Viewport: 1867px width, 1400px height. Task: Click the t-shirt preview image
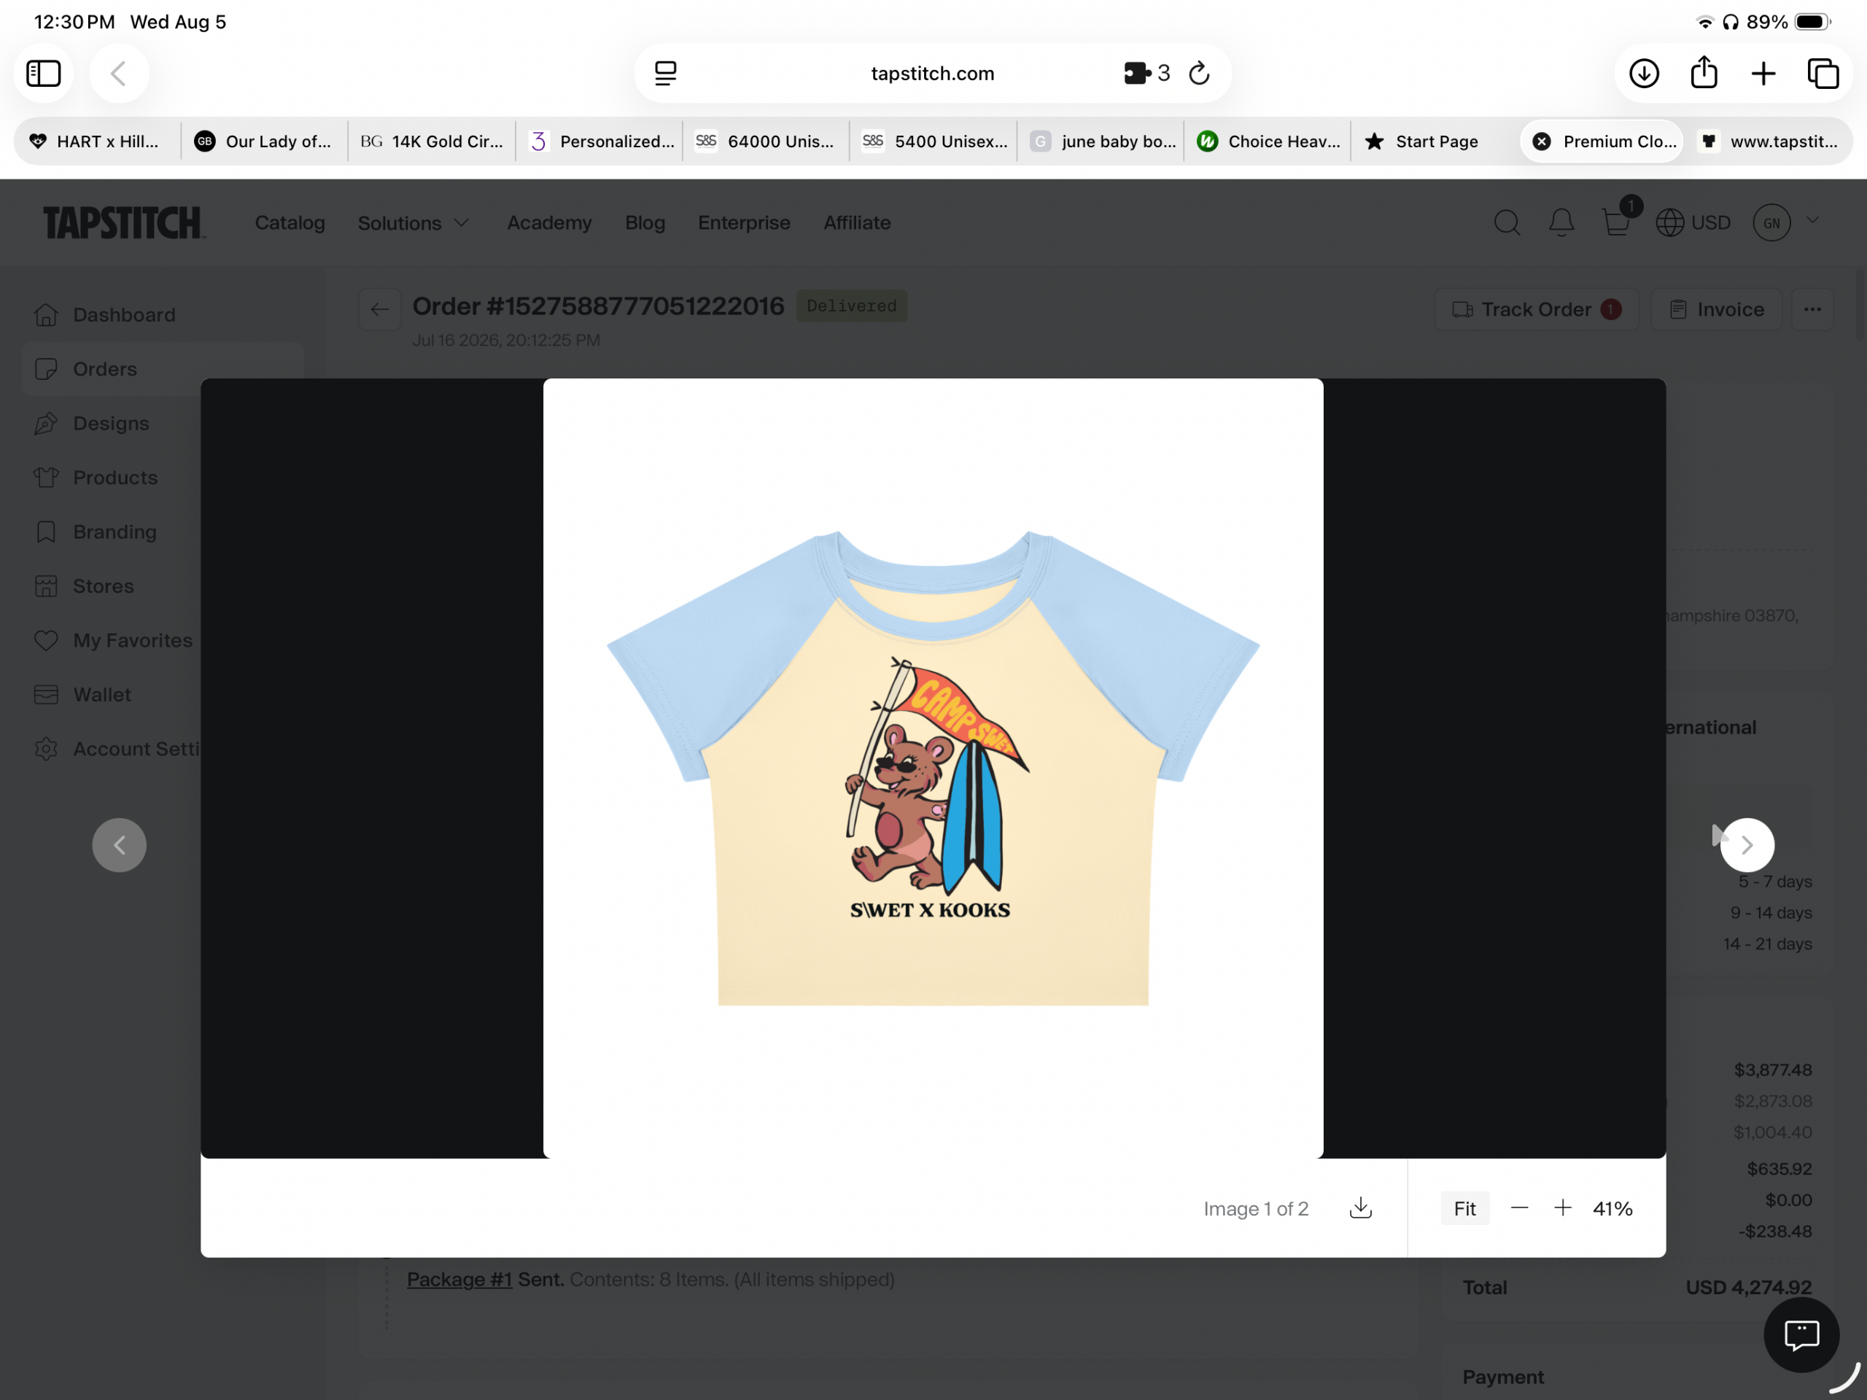click(933, 768)
